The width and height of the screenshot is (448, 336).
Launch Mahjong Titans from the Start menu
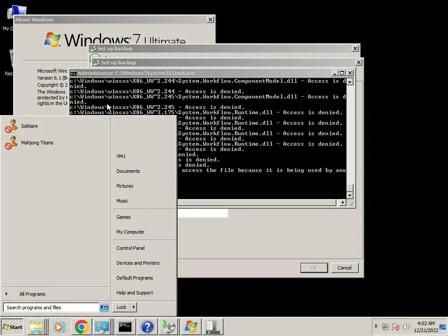point(55,143)
